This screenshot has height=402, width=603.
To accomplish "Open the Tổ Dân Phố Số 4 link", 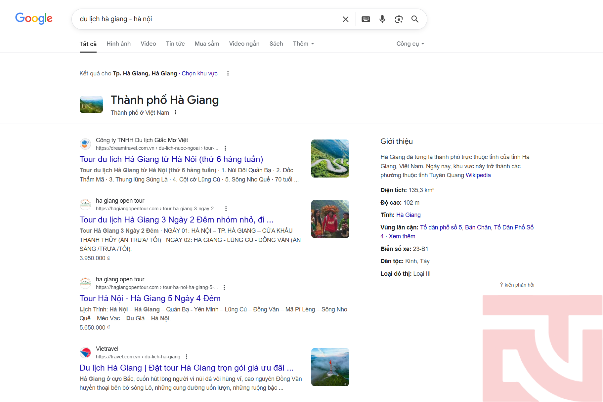I will [x=514, y=227].
